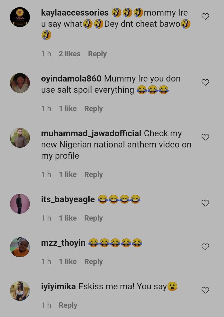Screen dimensions: 224x317
Task: Like muhammad_jawadofficial's anthem comment
Action: (x=205, y=137)
